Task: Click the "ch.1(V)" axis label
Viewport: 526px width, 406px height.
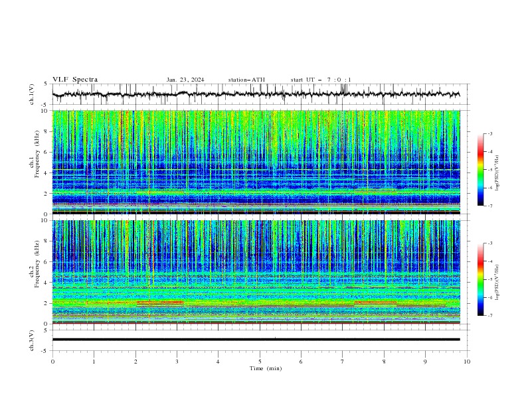Action: tap(32, 94)
